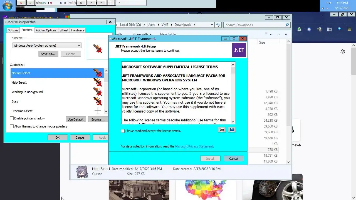Screen dimensions: 356x200
Task: Click the Explorer help icon
Action: pos(286,34)
